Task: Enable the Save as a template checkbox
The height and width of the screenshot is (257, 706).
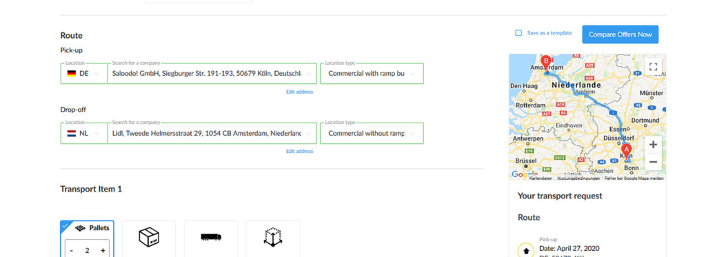Action: point(518,33)
